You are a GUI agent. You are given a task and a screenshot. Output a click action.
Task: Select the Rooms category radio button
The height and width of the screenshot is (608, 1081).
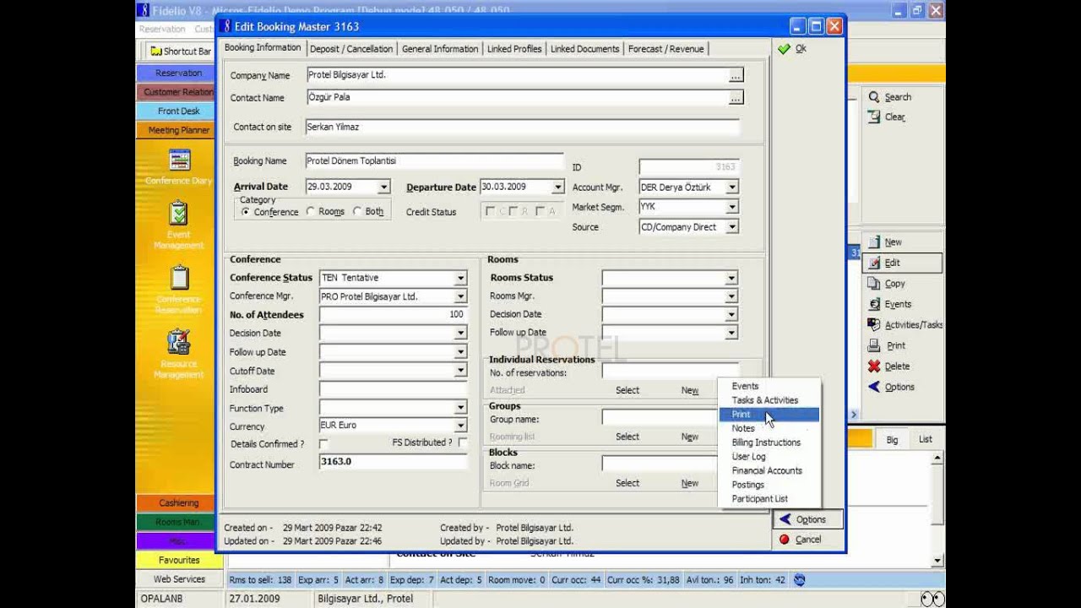click(311, 212)
